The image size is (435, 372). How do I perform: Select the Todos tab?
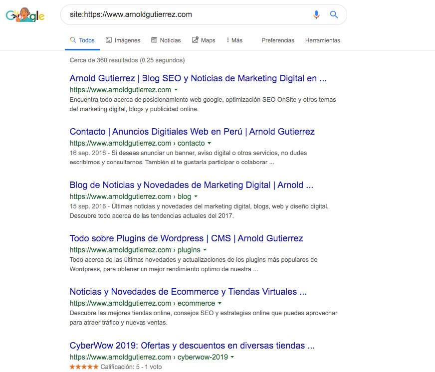[x=82, y=40]
